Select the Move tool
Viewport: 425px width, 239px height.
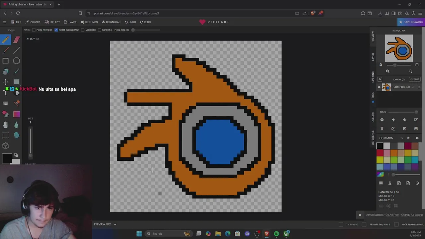pyautogui.click(x=6, y=82)
